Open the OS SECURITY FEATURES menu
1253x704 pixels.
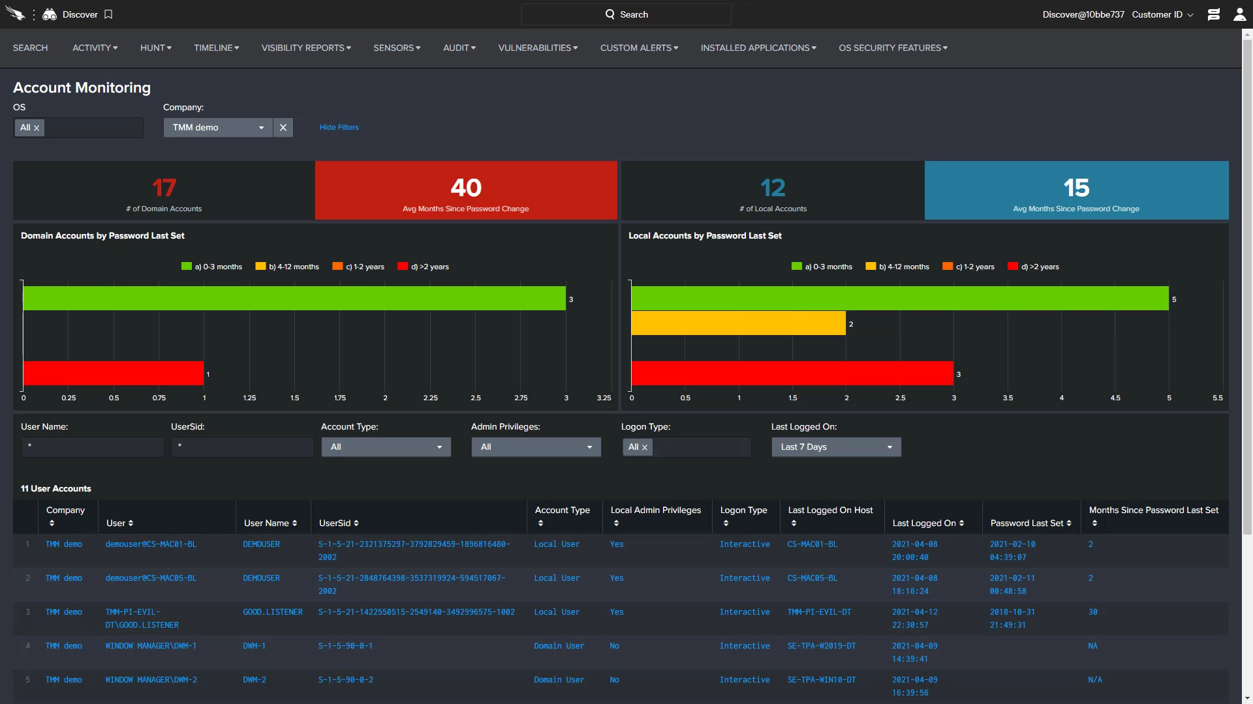tap(893, 48)
